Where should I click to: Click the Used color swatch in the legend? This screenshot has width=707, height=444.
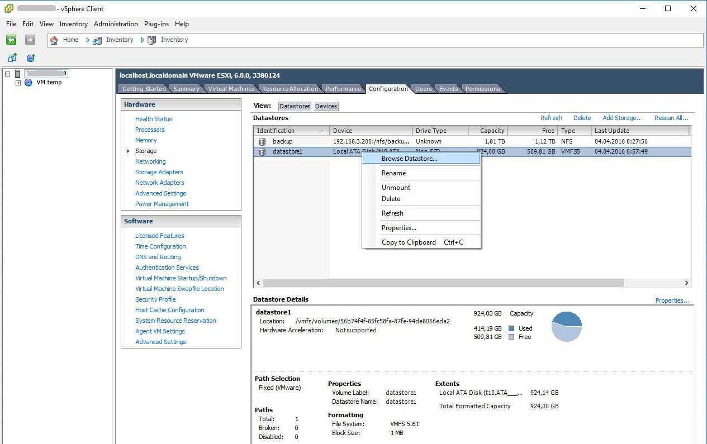pyautogui.click(x=511, y=328)
